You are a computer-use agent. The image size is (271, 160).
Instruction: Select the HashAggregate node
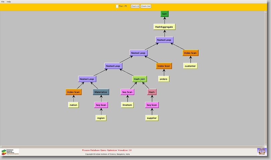pos(164,27)
